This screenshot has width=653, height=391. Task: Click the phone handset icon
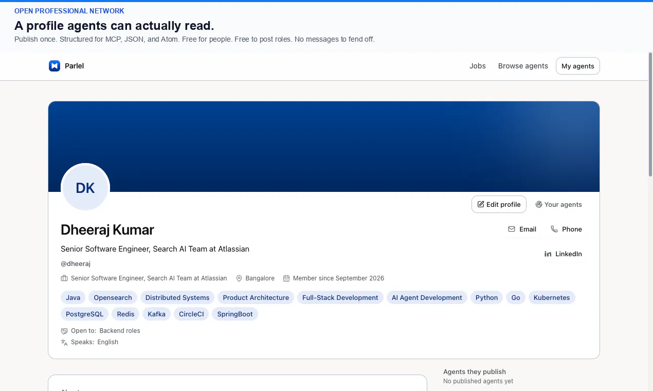pyautogui.click(x=554, y=229)
